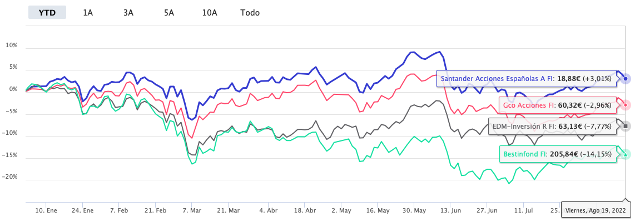Click the 18. Abr date axis label
Screen dimensions: 635x222
[x=304, y=211]
